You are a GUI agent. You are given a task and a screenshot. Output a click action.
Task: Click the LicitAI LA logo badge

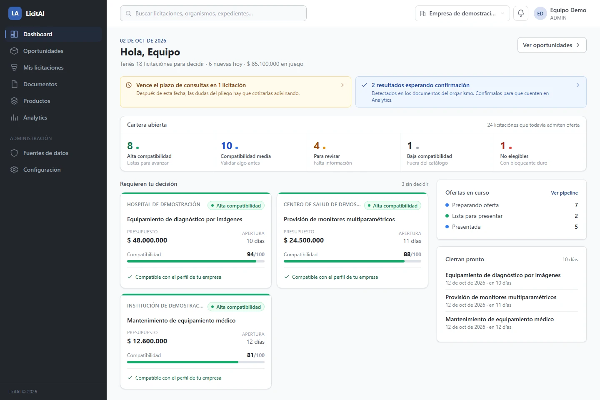click(x=15, y=13)
